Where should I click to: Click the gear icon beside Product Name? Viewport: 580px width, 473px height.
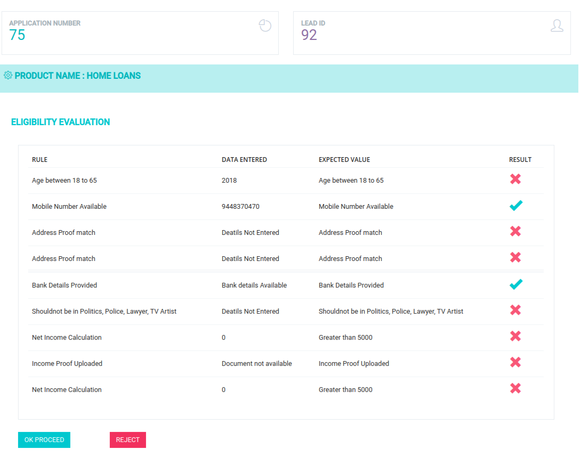coord(7,75)
